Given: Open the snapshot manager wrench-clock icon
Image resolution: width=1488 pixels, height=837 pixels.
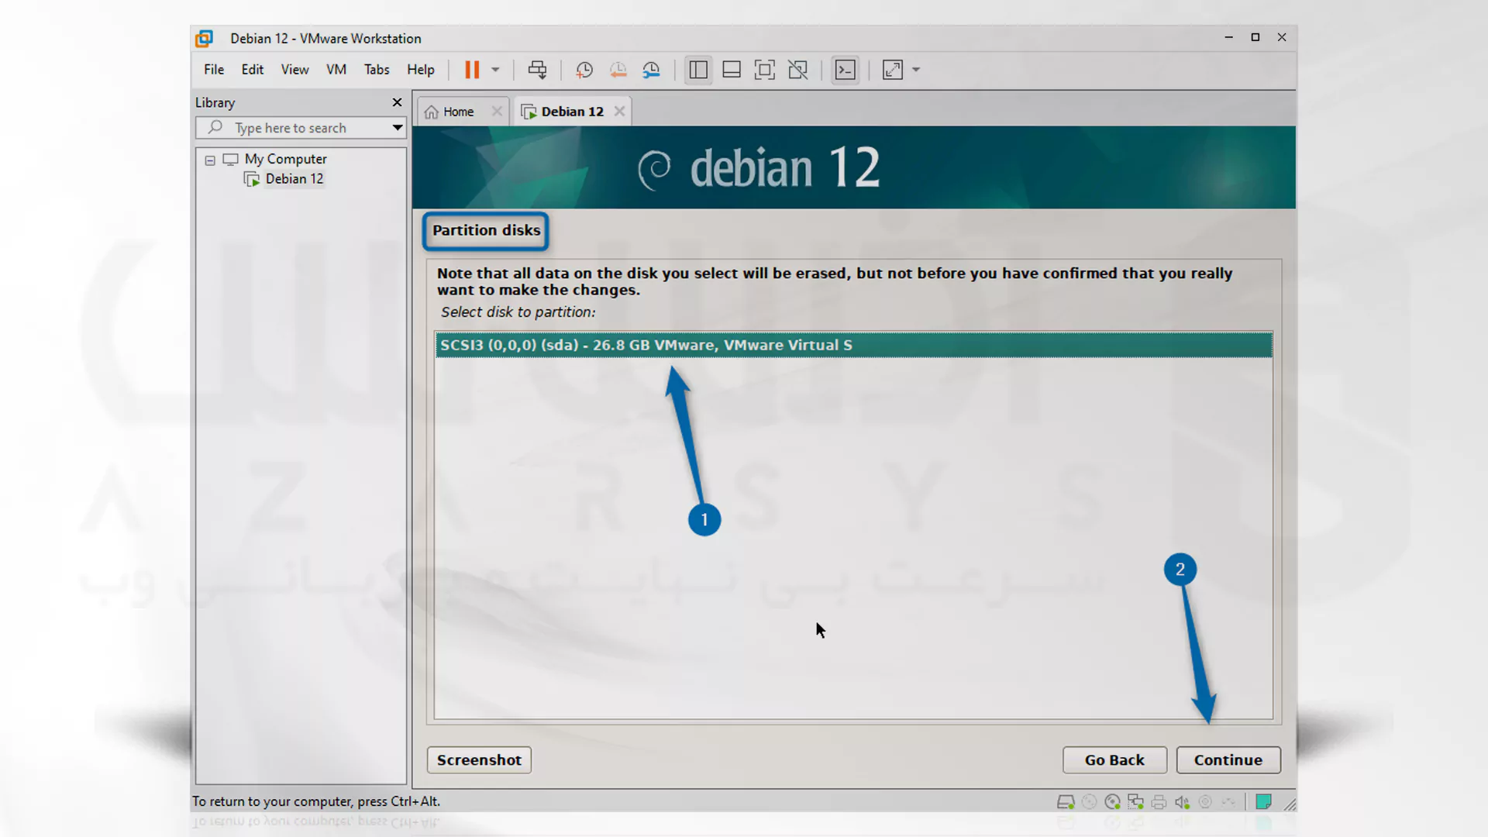Looking at the screenshot, I should coord(651,70).
